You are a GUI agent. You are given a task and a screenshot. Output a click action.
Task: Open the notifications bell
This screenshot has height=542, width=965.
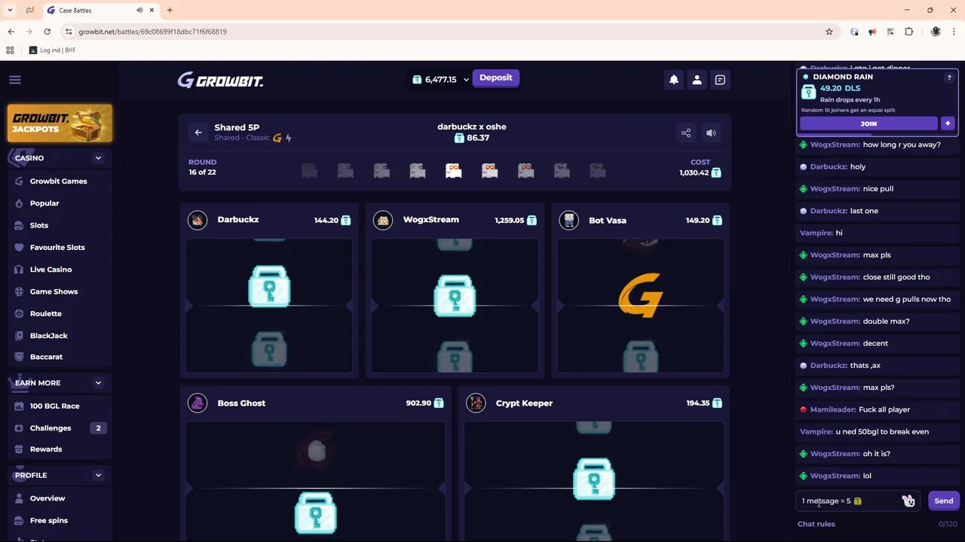674,80
